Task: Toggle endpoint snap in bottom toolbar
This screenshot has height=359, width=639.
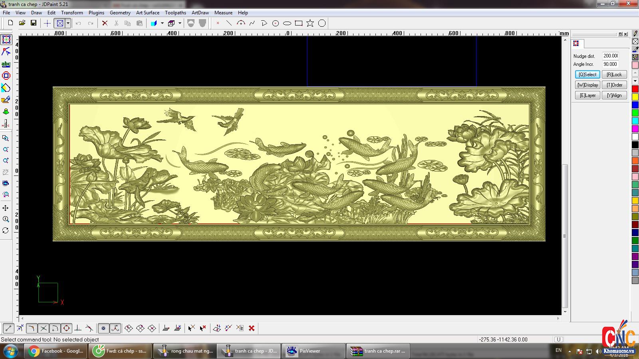Action: [x=8, y=328]
